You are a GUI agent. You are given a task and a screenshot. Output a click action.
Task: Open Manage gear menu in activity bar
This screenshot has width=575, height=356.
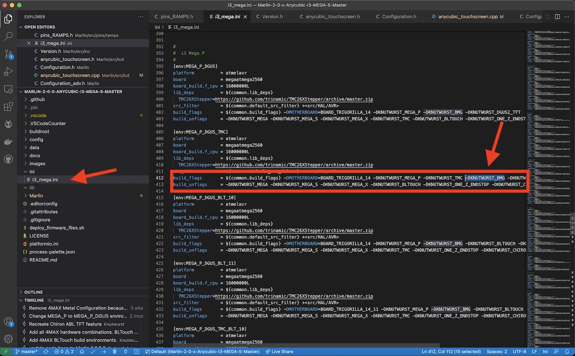click(8, 339)
